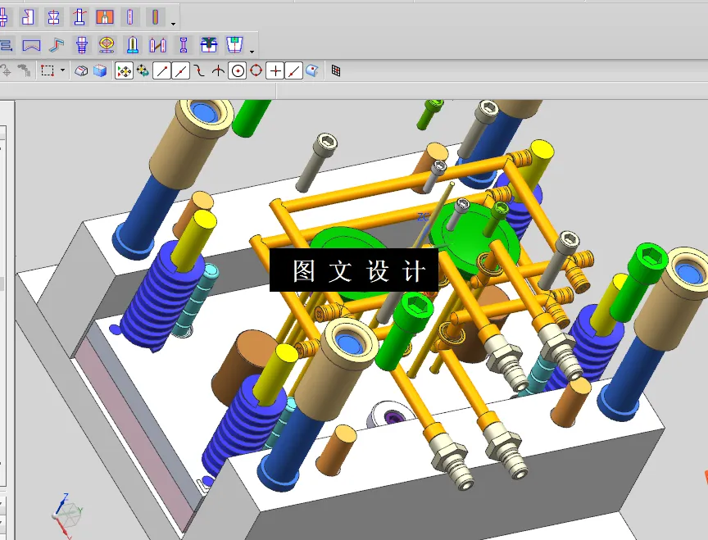
Task: Toggle the circle center snap mode
Action: (x=237, y=70)
